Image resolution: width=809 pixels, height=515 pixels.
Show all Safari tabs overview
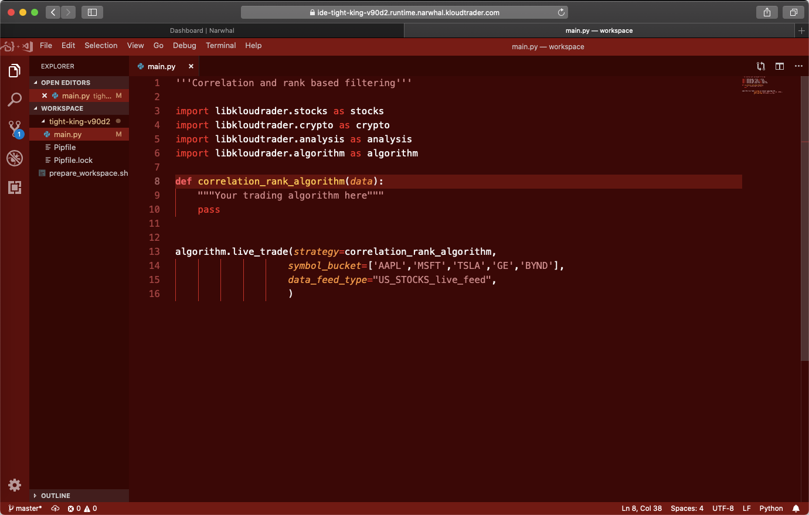pos(793,12)
